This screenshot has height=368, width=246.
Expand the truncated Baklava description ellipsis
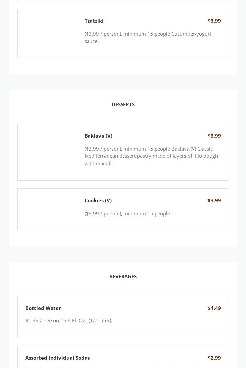[112, 164]
